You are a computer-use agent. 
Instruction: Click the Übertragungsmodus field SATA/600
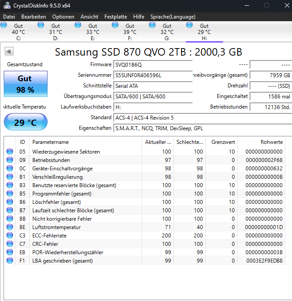click(153, 96)
